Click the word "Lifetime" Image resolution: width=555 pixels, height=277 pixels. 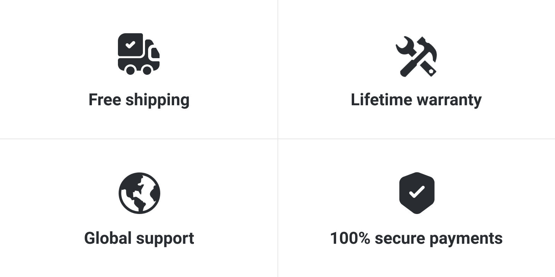click(382, 99)
